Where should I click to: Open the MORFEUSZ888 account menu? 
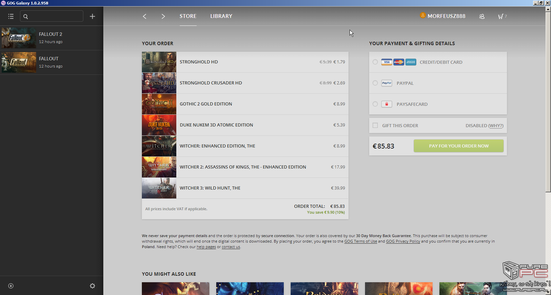click(446, 16)
